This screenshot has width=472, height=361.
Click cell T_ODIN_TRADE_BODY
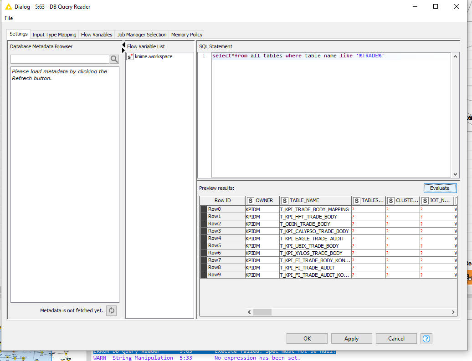315,224
